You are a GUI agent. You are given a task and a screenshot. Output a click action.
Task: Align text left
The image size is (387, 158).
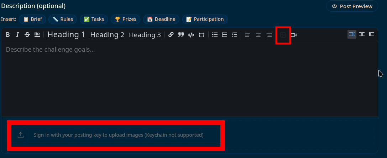click(x=247, y=35)
